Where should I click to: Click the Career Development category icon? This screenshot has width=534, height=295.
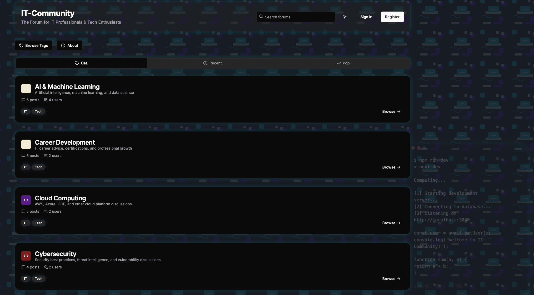[x=26, y=144]
